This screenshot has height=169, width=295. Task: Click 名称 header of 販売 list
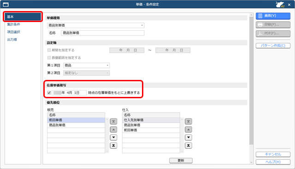[76, 115]
